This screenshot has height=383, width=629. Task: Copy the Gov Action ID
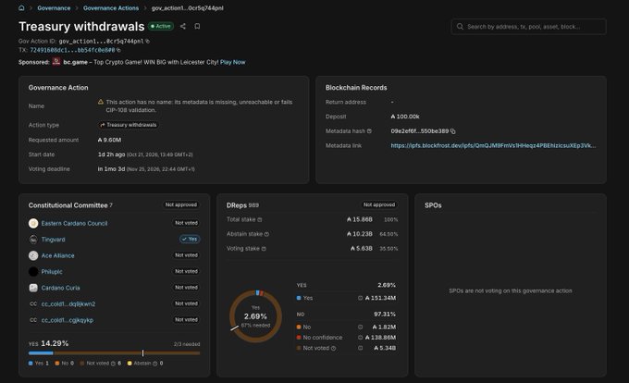[148, 41]
